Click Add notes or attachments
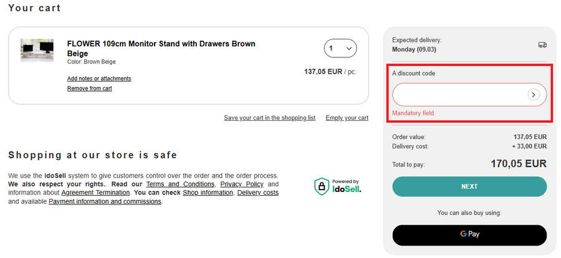This screenshot has width=561, height=258. [x=99, y=79]
